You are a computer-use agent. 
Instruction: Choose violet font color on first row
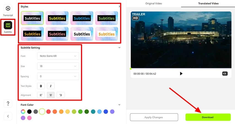(x=112, y=112)
